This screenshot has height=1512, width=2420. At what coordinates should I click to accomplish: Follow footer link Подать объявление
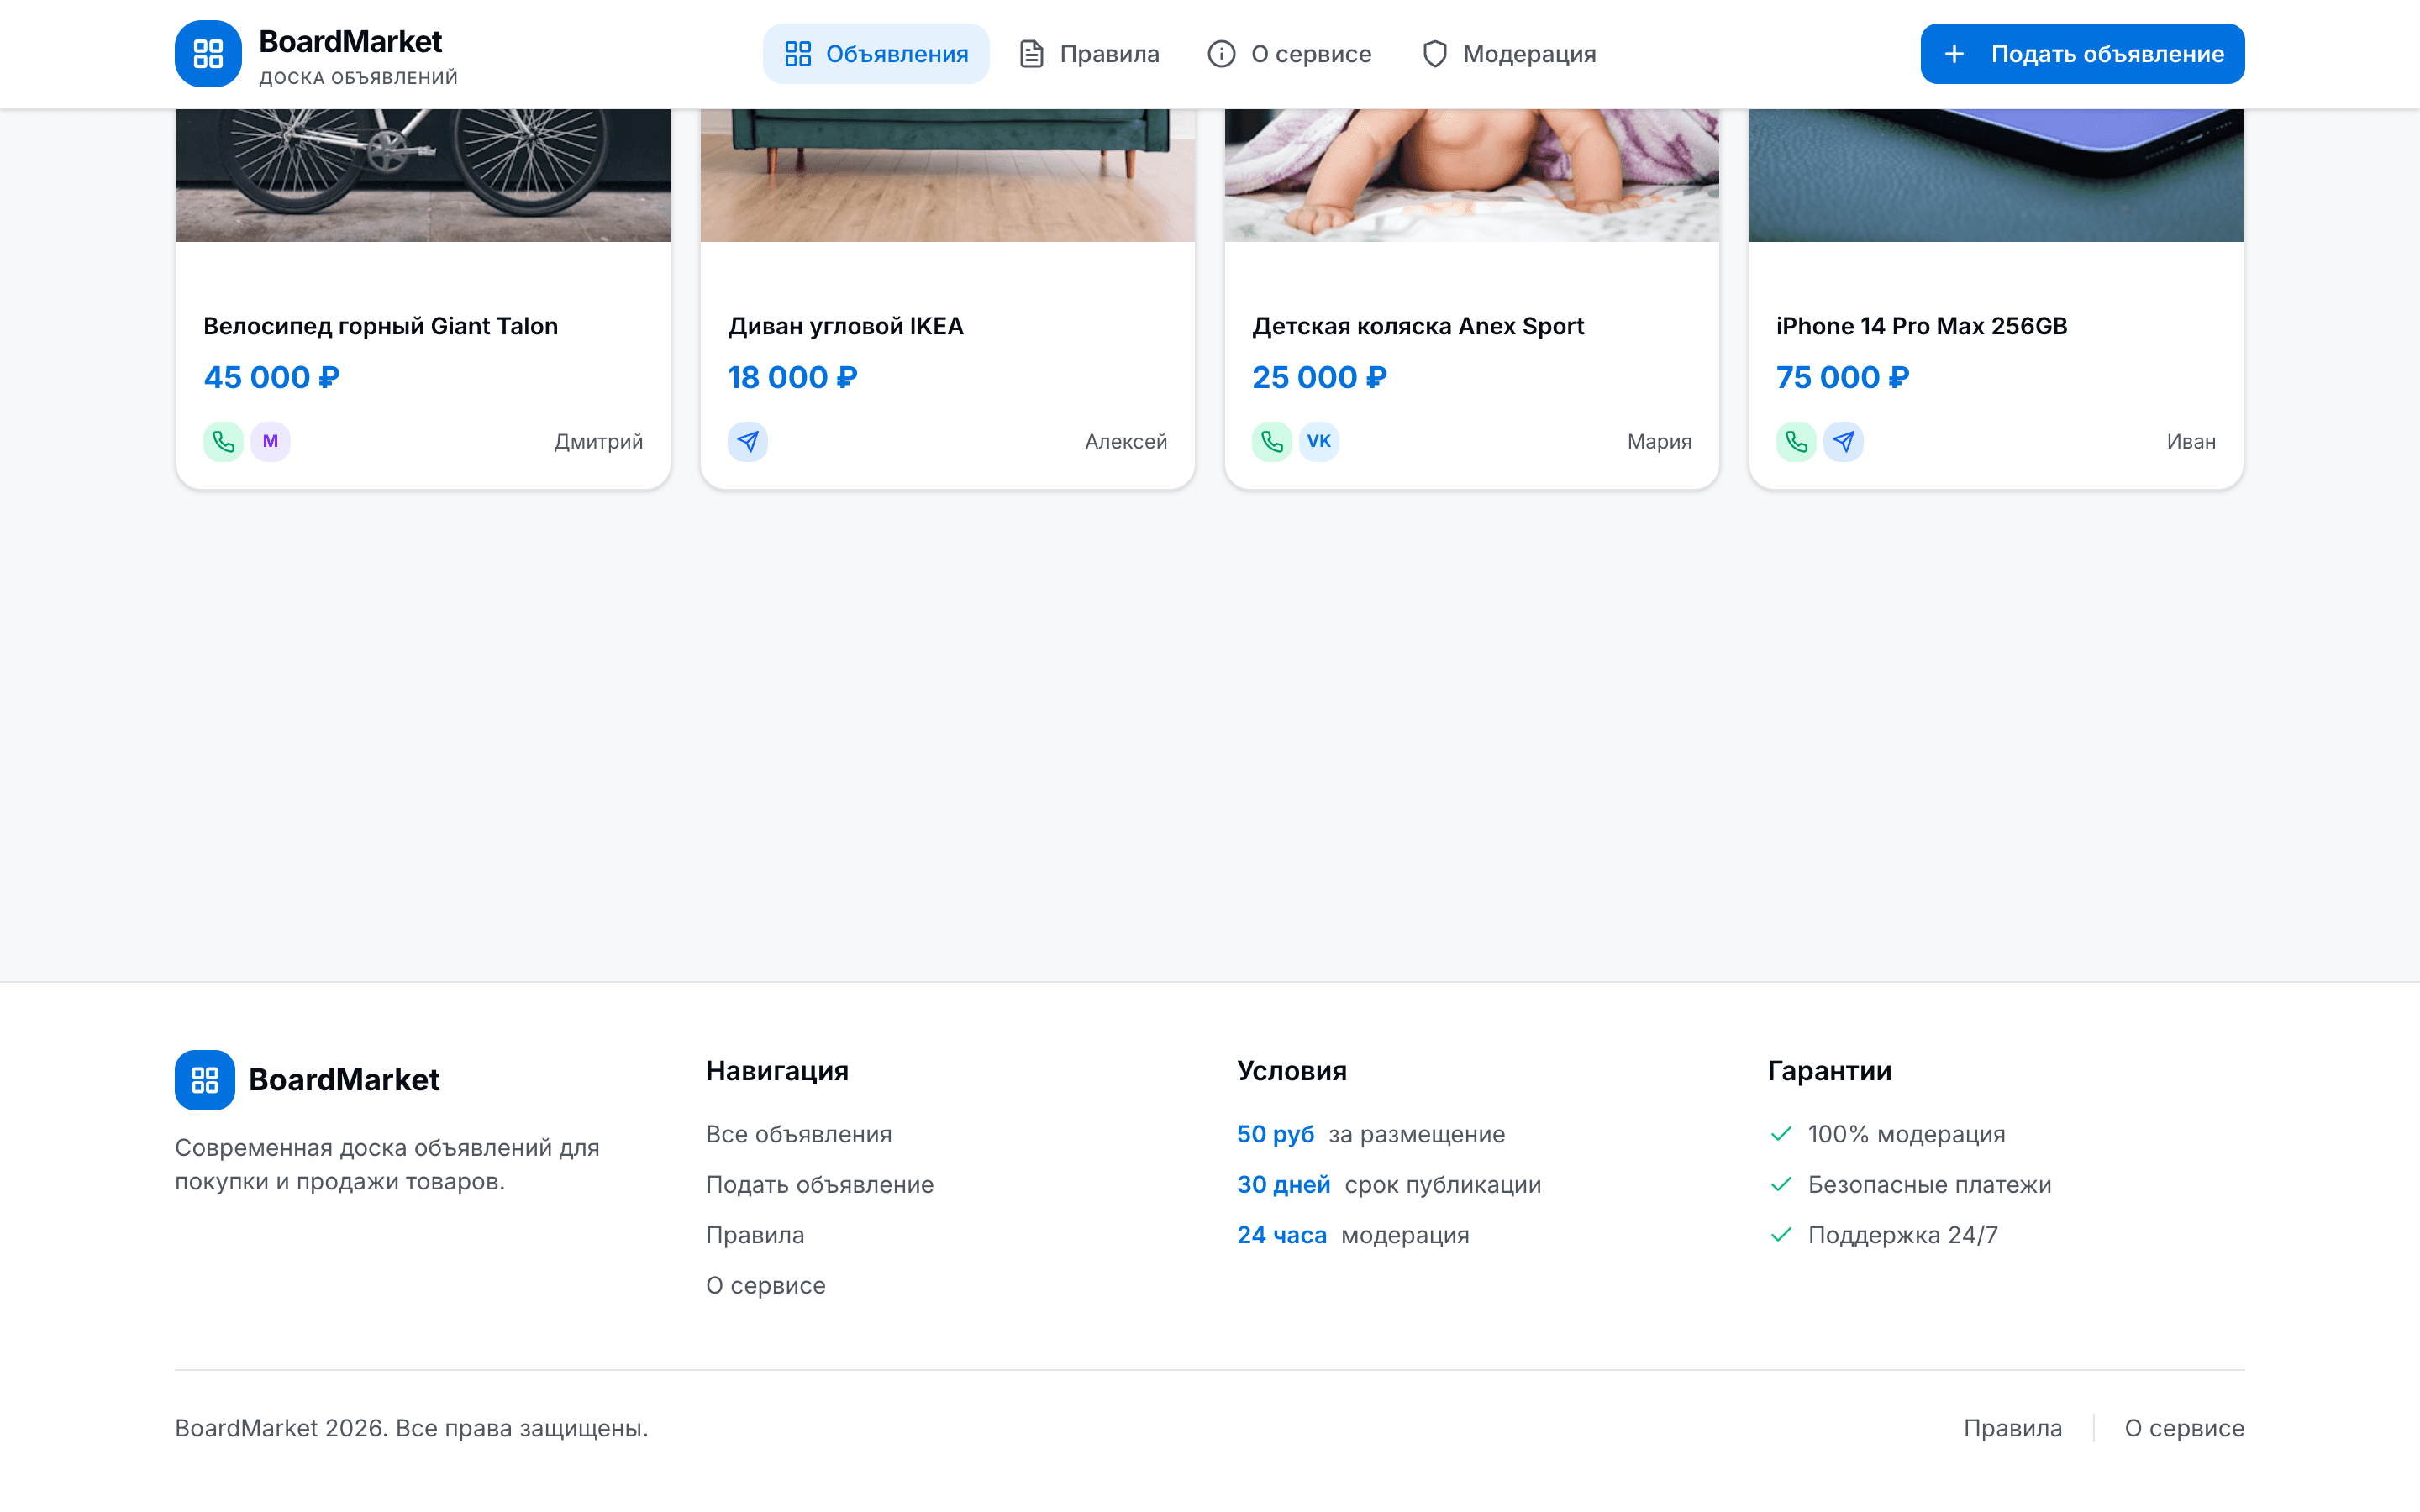coord(820,1184)
